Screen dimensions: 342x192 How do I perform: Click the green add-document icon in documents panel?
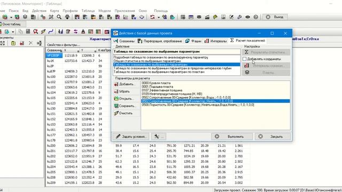tap(13, 43)
